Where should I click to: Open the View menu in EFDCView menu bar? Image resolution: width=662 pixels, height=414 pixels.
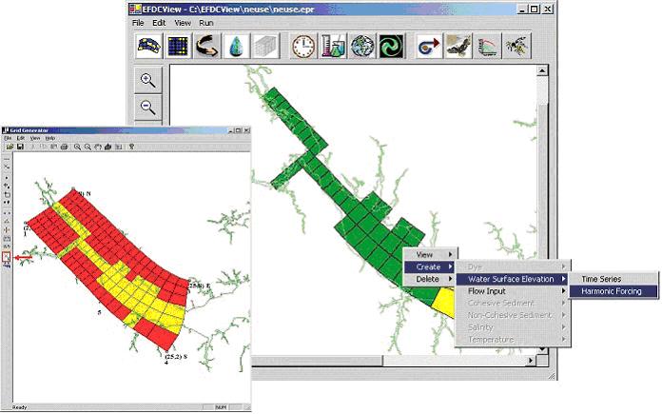click(183, 23)
